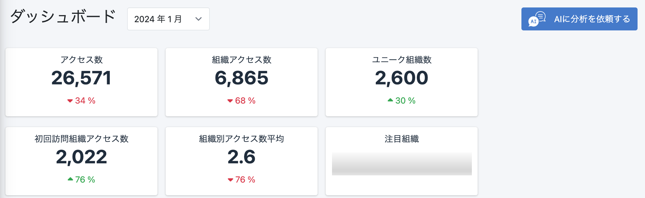Click the green up arrow on 初回訪問組織アクセス数 card
The width and height of the screenshot is (645, 198).
pos(70,179)
